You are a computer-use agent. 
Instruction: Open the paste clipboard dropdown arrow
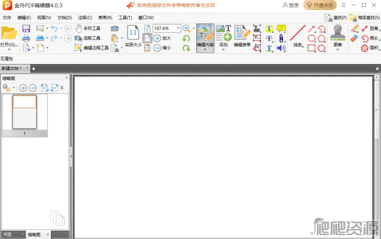[x=121, y=38]
